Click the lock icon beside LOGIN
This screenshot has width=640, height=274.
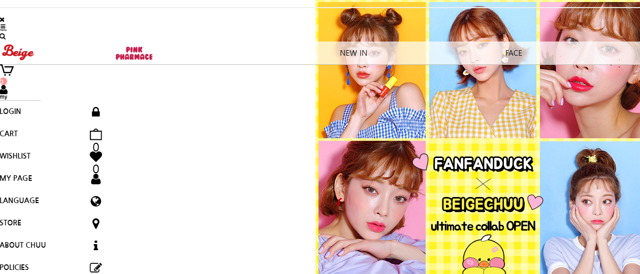pyautogui.click(x=95, y=112)
